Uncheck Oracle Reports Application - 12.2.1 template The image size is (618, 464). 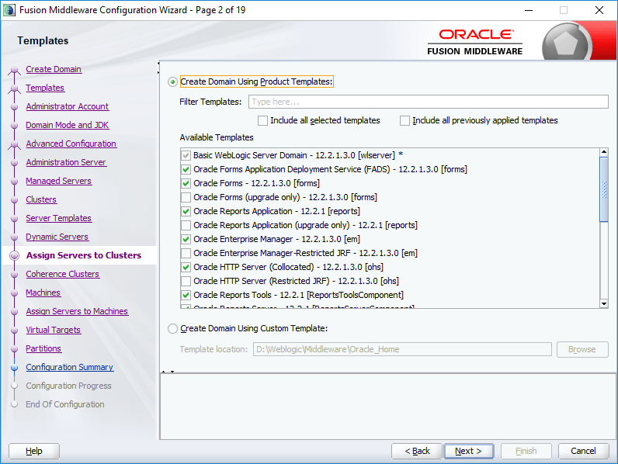click(x=186, y=212)
